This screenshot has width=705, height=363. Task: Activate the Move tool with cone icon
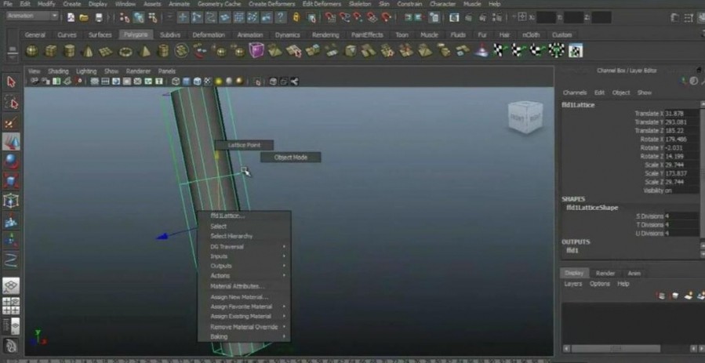tap(11, 142)
